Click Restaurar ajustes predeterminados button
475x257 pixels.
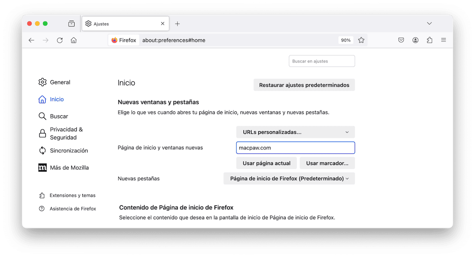tap(304, 85)
